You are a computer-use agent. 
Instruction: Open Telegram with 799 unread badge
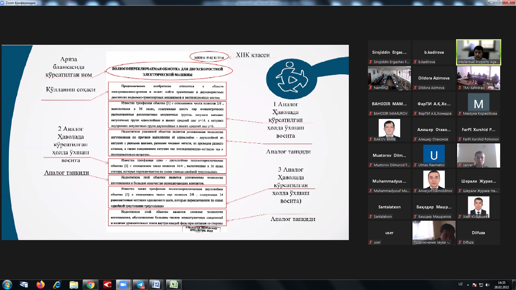tap(140, 285)
